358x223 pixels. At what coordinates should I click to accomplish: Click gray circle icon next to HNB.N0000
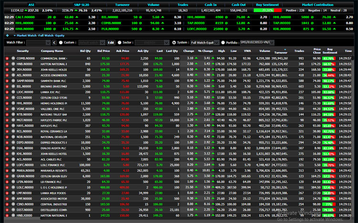coord(13,64)
